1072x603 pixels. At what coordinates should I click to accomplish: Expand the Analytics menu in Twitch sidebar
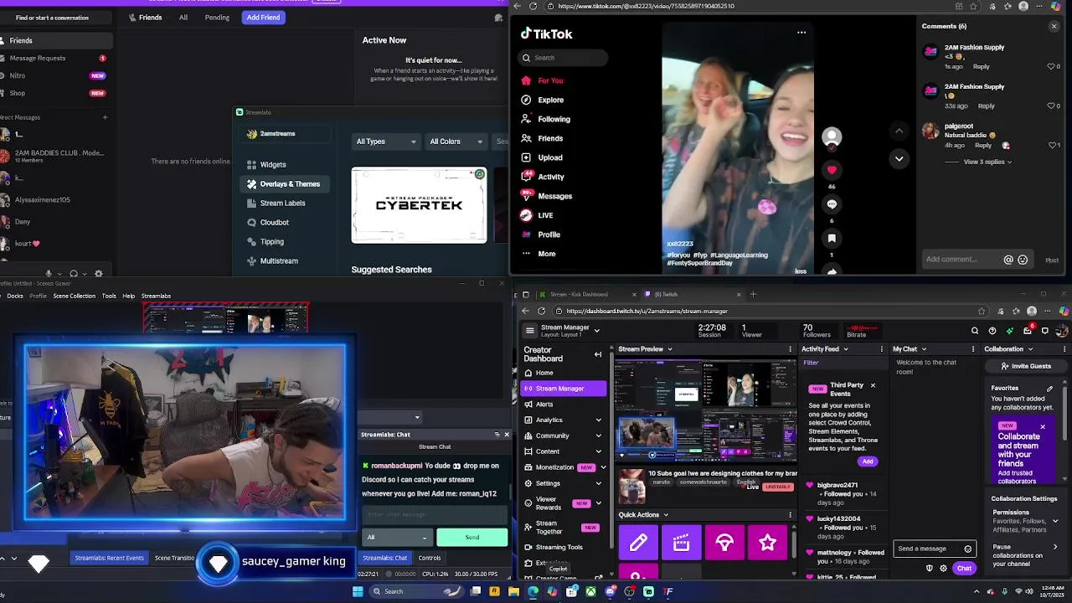(598, 420)
